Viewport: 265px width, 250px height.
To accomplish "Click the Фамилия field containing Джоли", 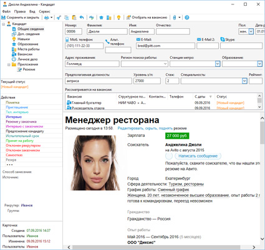I will pos(107,31).
